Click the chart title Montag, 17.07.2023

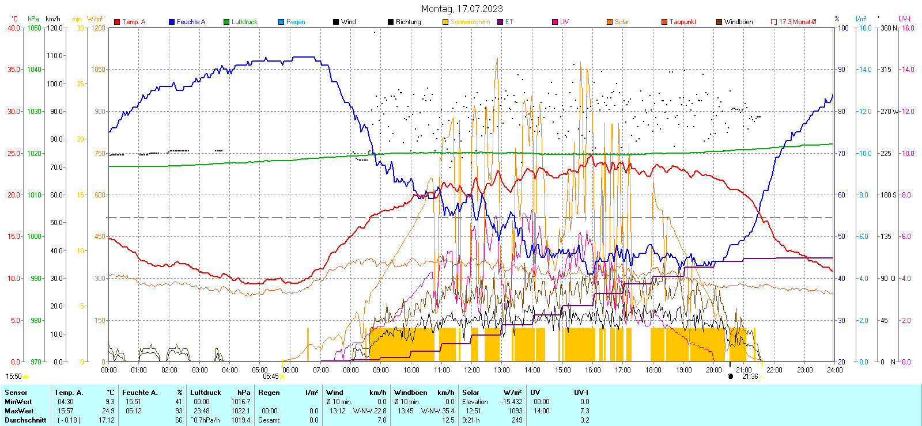462,9
